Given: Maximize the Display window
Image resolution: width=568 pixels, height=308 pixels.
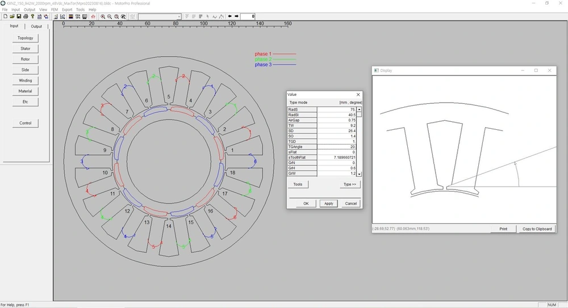Looking at the screenshot, I should [536, 70].
